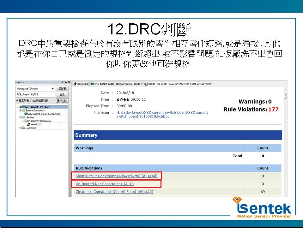Select the 結構編輯列表 radio button
The image size is (303, 228).
tap(31, 100)
